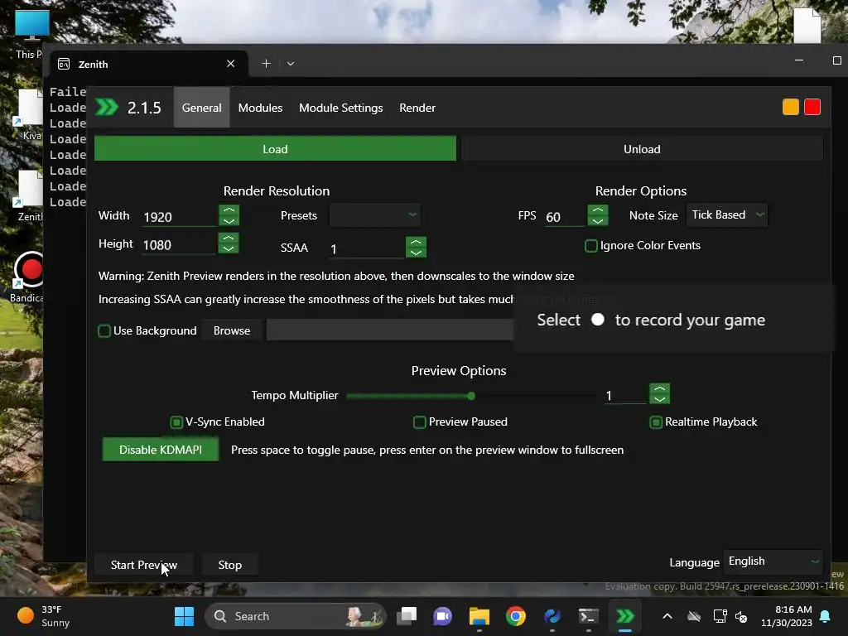The height and width of the screenshot is (636, 848).
Task: Click the background path text field
Action: pos(389,330)
